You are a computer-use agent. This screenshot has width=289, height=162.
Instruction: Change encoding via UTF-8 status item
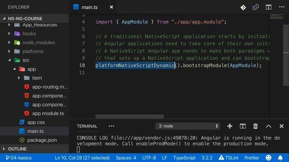[x=149, y=158]
